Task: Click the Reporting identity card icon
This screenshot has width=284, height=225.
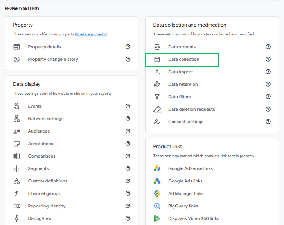Action: click(x=17, y=206)
